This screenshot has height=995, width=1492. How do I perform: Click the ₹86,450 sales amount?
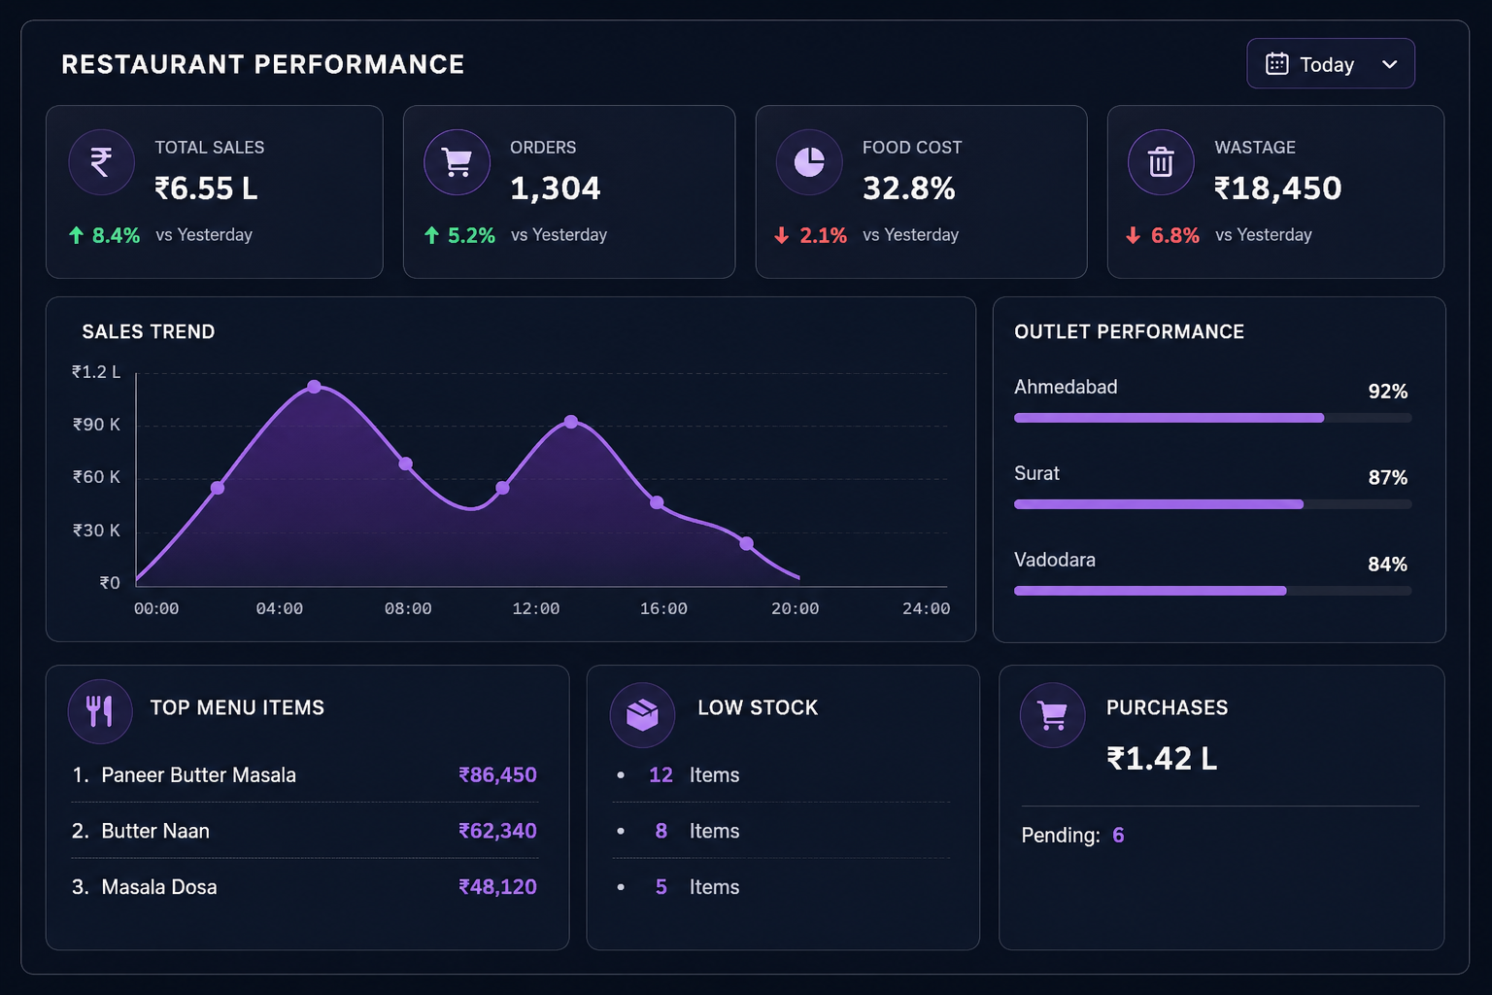coord(497,775)
